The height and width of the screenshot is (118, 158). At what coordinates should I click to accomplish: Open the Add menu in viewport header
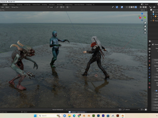pos(2,7)
